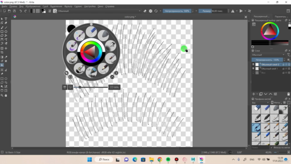Select the Freehand Brush tool
291x164 pixels.
pos(2,27)
